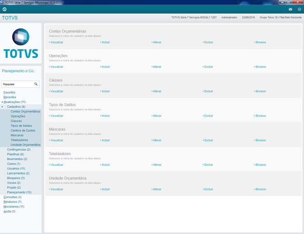Collapse the Atualizações (11) menu
Image resolution: width=304 pixels, height=234 pixels.
(14, 102)
